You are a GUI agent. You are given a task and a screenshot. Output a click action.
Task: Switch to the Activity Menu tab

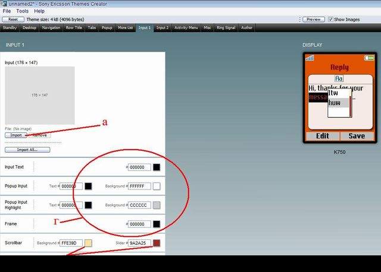click(186, 27)
